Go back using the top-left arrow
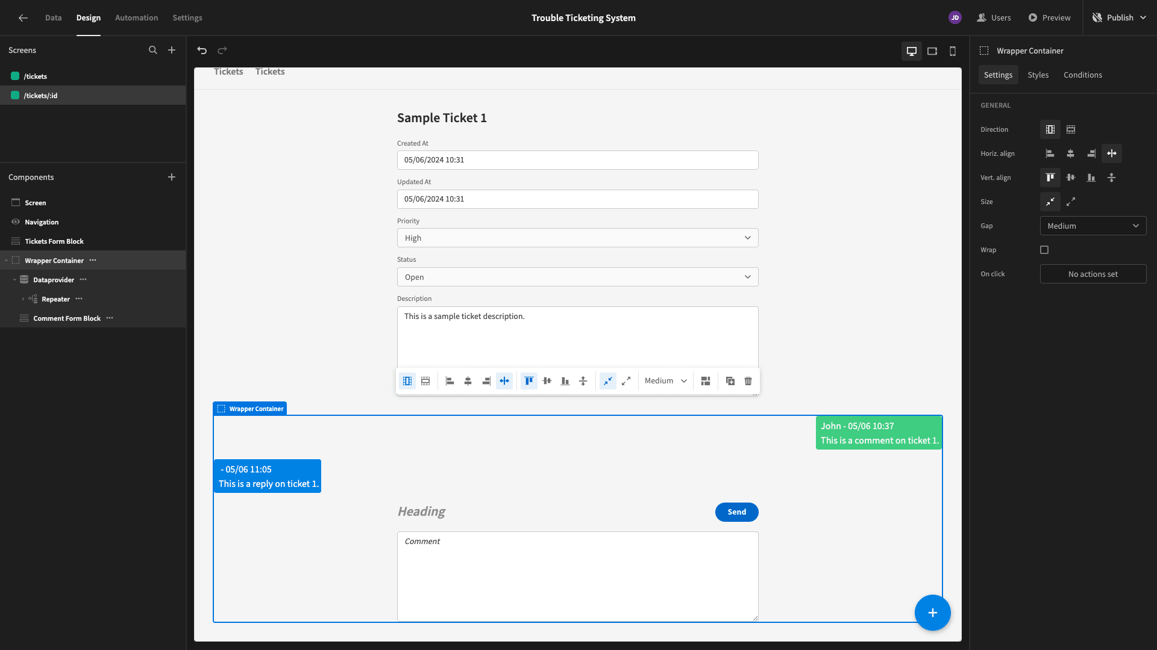The image size is (1157, 650). (x=23, y=18)
